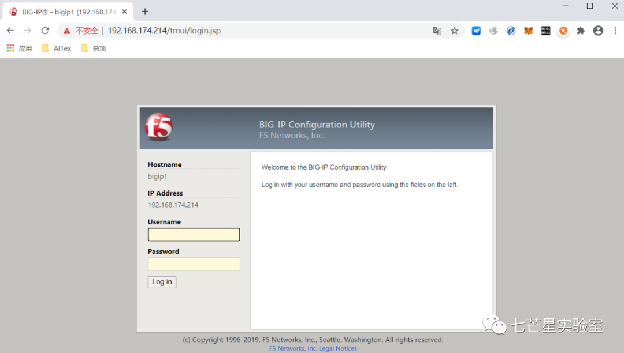Viewport: 624px width, 353px height.
Task: Open the Chrome profile avatar
Action: click(598, 31)
